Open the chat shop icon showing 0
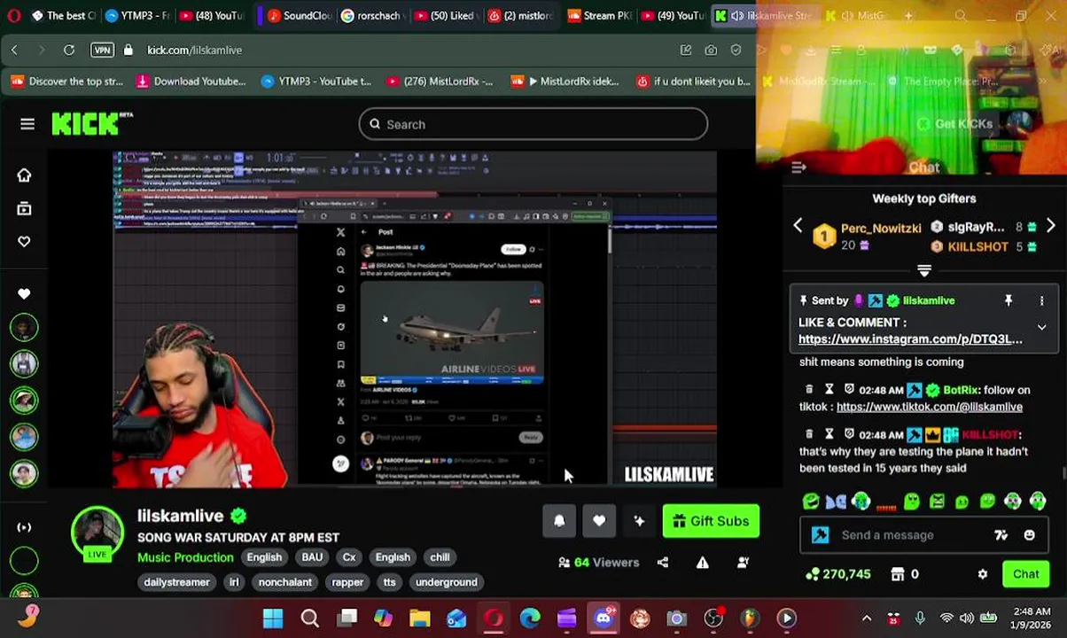Image resolution: width=1067 pixels, height=638 pixels. point(903,574)
